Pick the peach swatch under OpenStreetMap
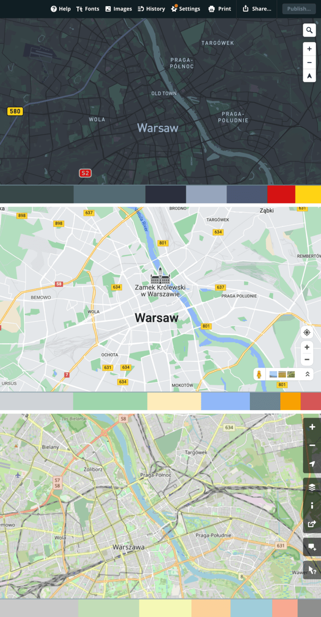This screenshot has height=617, width=321. [211, 608]
